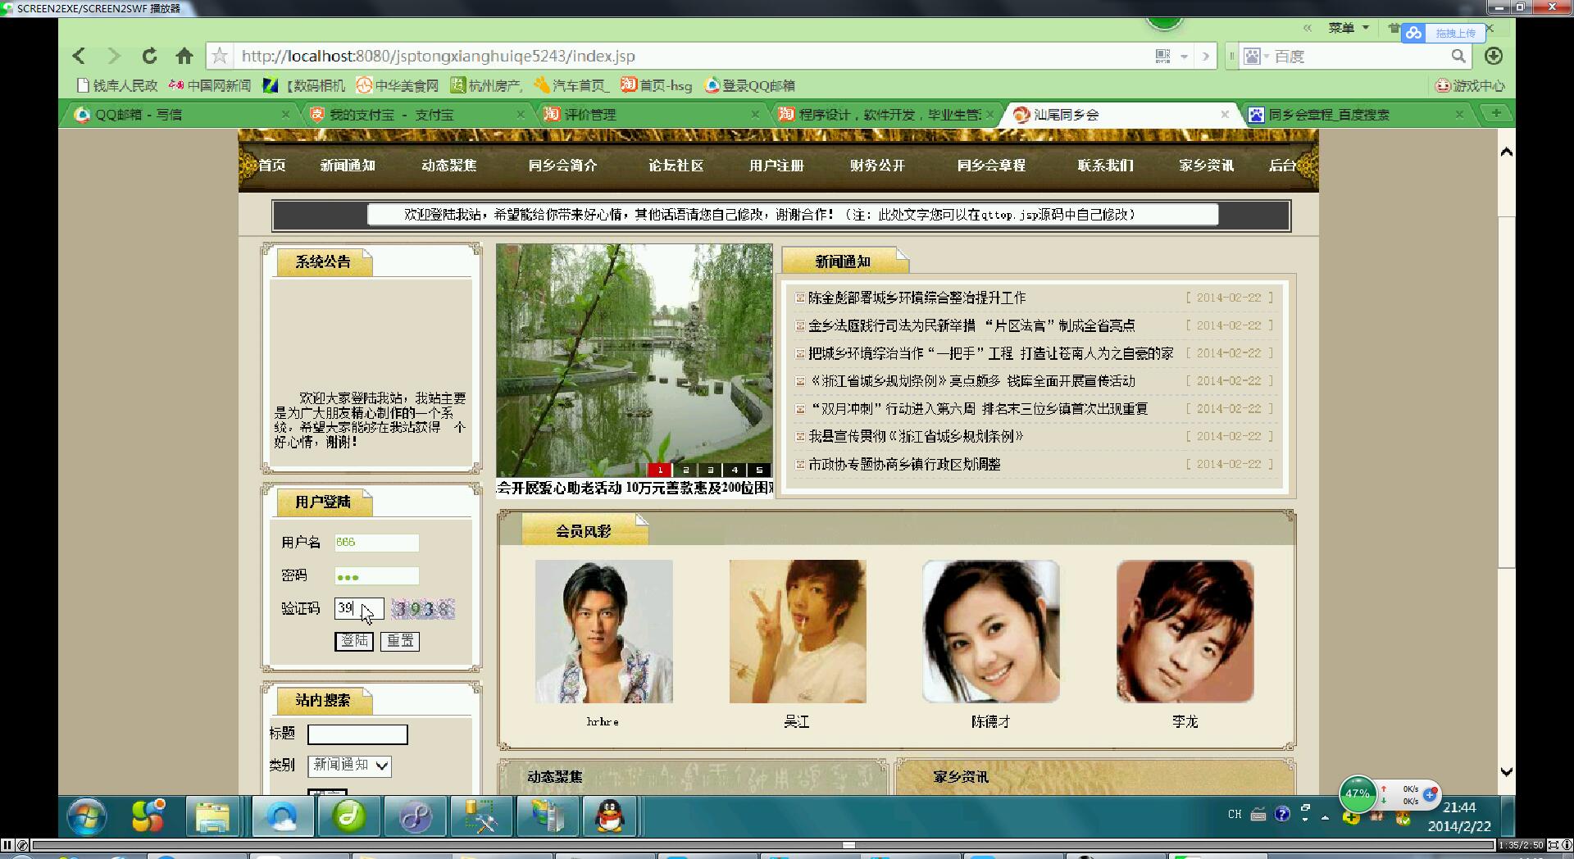Open the 家乡资讯 navigation item
The image size is (1574, 859).
[x=1206, y=166]
